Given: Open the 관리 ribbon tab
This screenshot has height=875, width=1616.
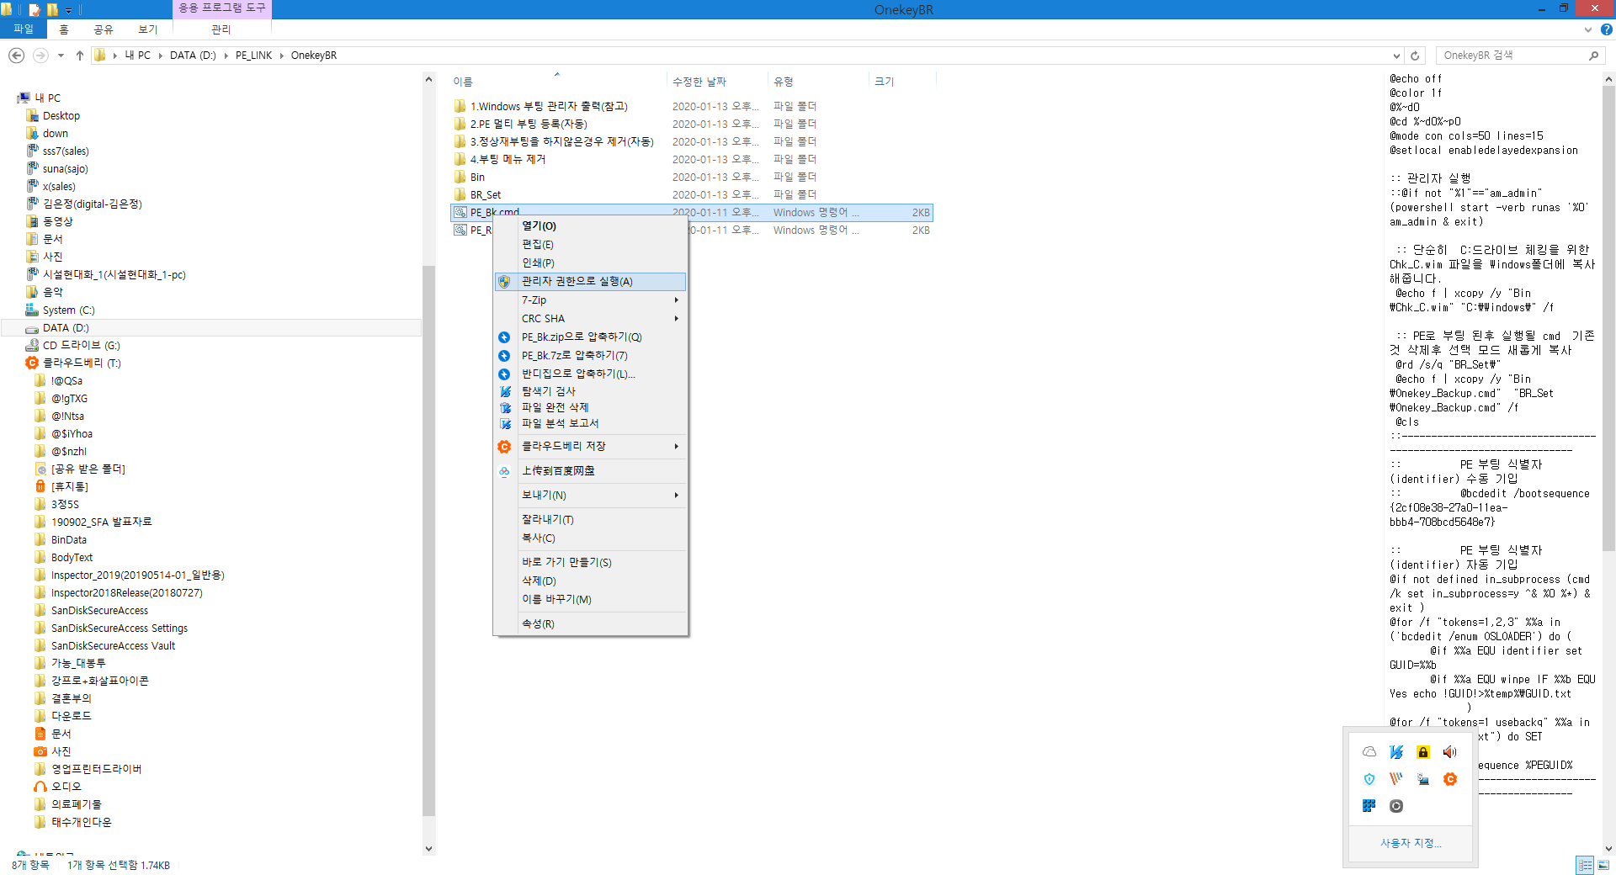Looking at the screenshot, I should coord(221,29).
